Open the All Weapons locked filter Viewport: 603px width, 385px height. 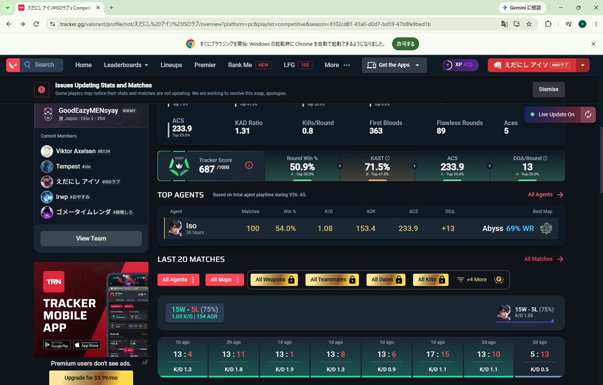coord(274,280)
